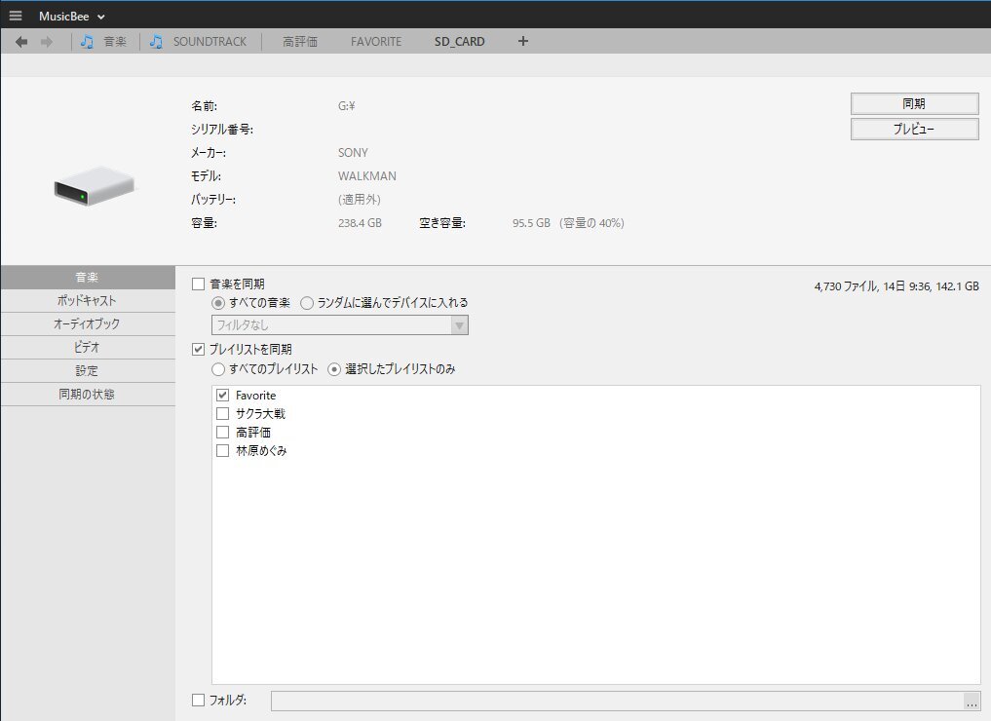Click the フォルダ path input field

pos(616,701)
